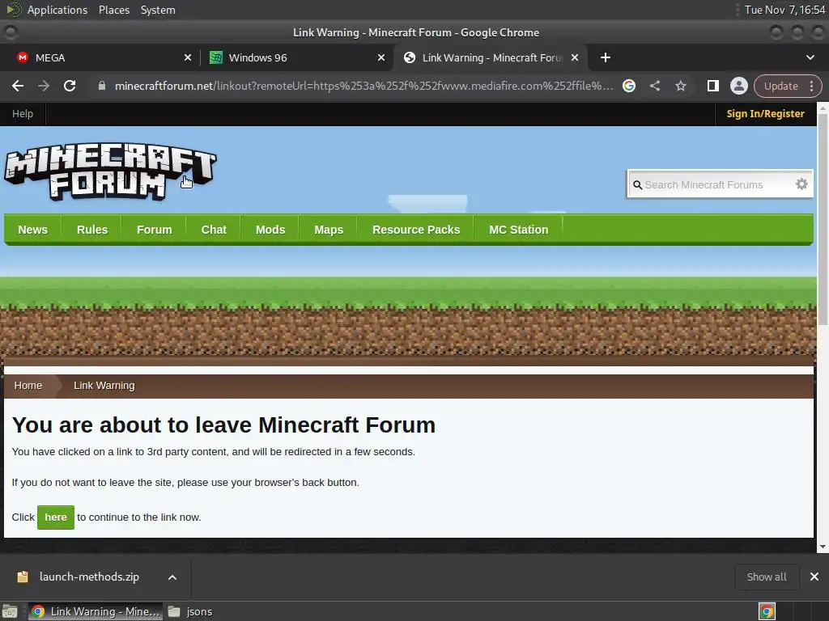Open the Chrome side panel icon

[712, 86]
